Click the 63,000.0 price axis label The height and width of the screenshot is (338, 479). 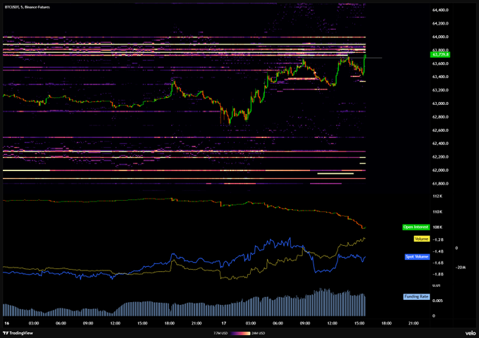[x=440, y=104]
